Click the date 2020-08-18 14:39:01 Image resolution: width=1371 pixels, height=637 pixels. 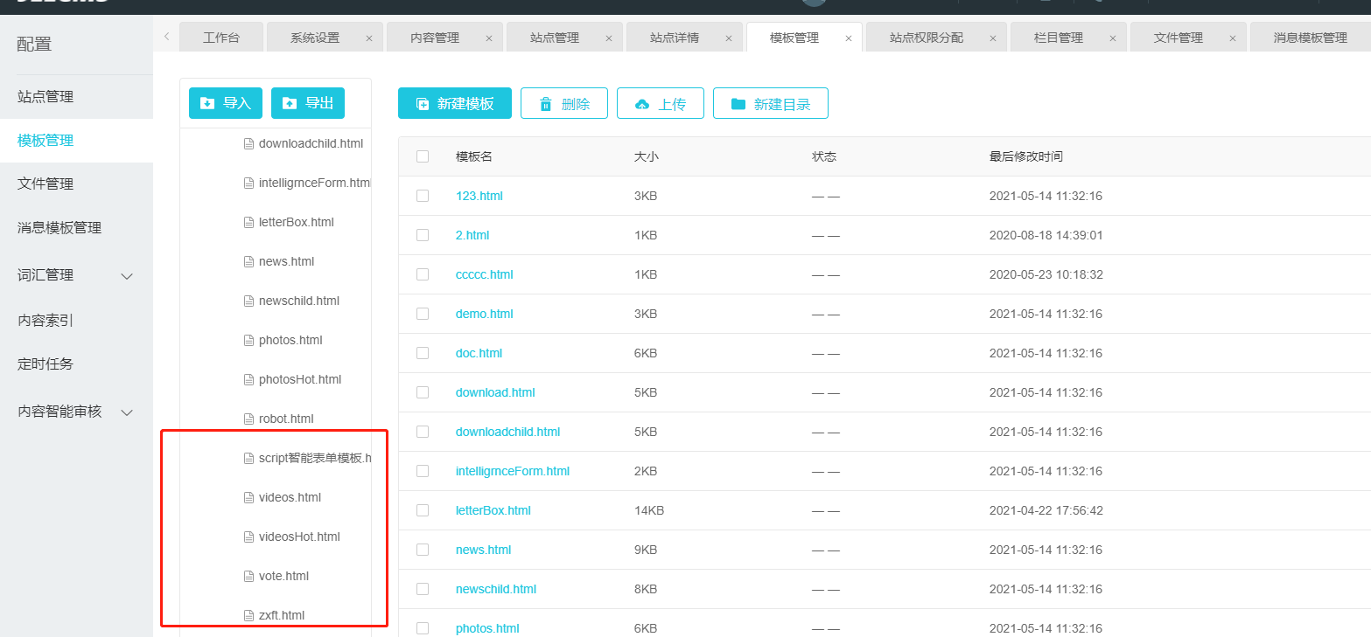click(1046, 235)
